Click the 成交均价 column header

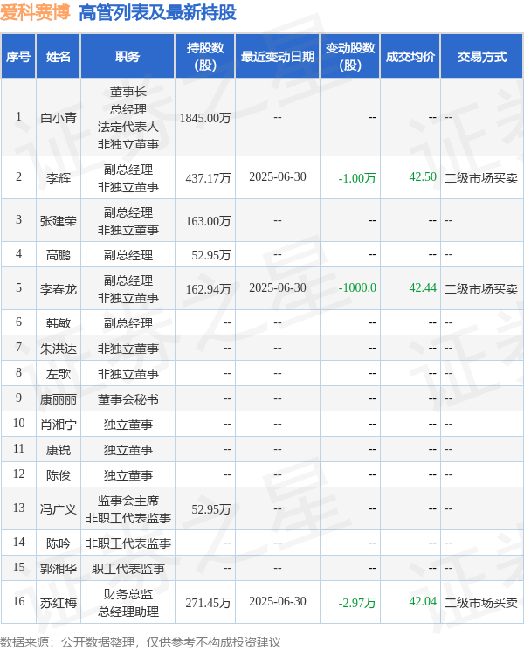click(x=410, y=57)
